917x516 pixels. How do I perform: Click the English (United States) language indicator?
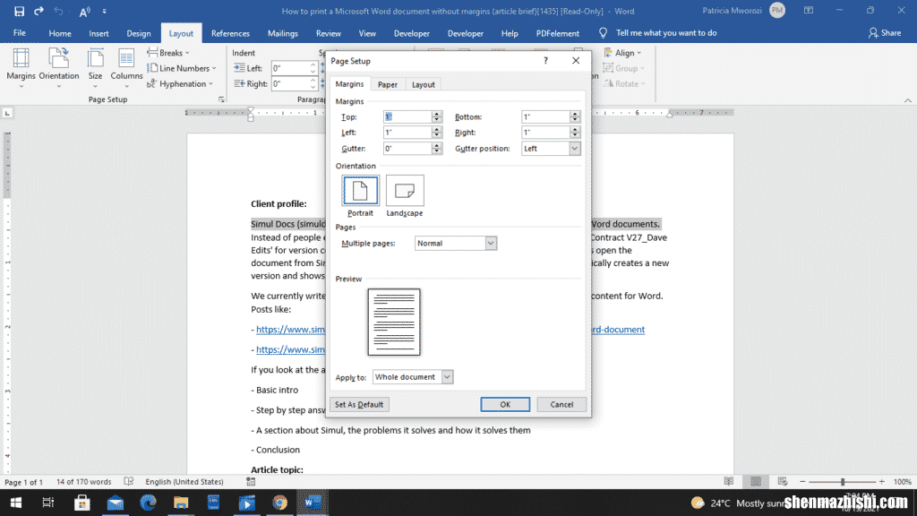[x=184, y=481]
